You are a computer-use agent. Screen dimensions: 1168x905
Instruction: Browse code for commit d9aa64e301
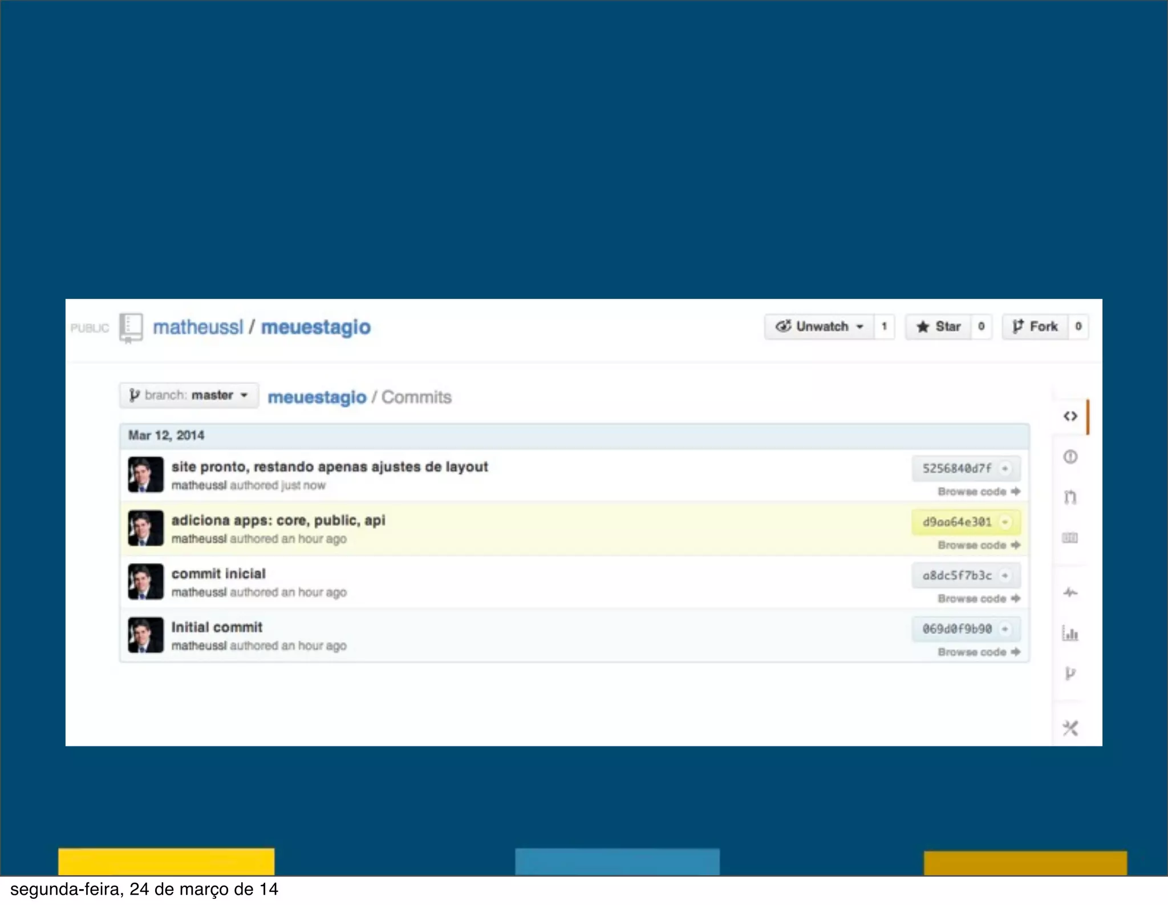979,545
